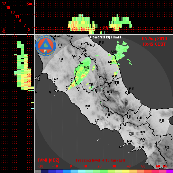Click the '0 C' freezing line label
173x173 pixels.
[x=106, y=27]
